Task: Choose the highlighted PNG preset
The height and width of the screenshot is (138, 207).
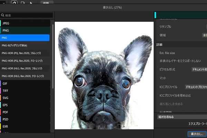Action: (25, 38)
